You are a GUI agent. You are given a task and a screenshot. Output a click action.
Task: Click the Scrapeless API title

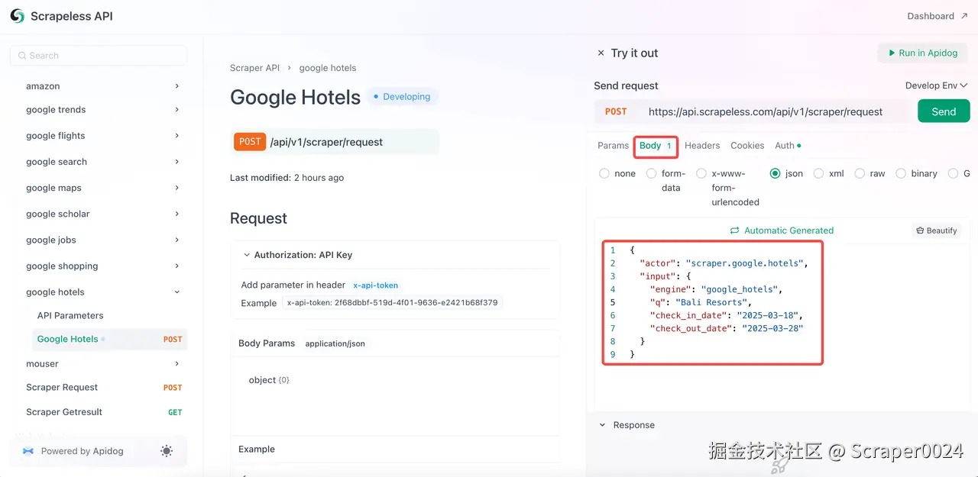pos(71,16)
